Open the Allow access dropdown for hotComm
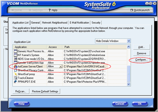Viewport: 158px width, 112px height. click(x=61, y=66)
